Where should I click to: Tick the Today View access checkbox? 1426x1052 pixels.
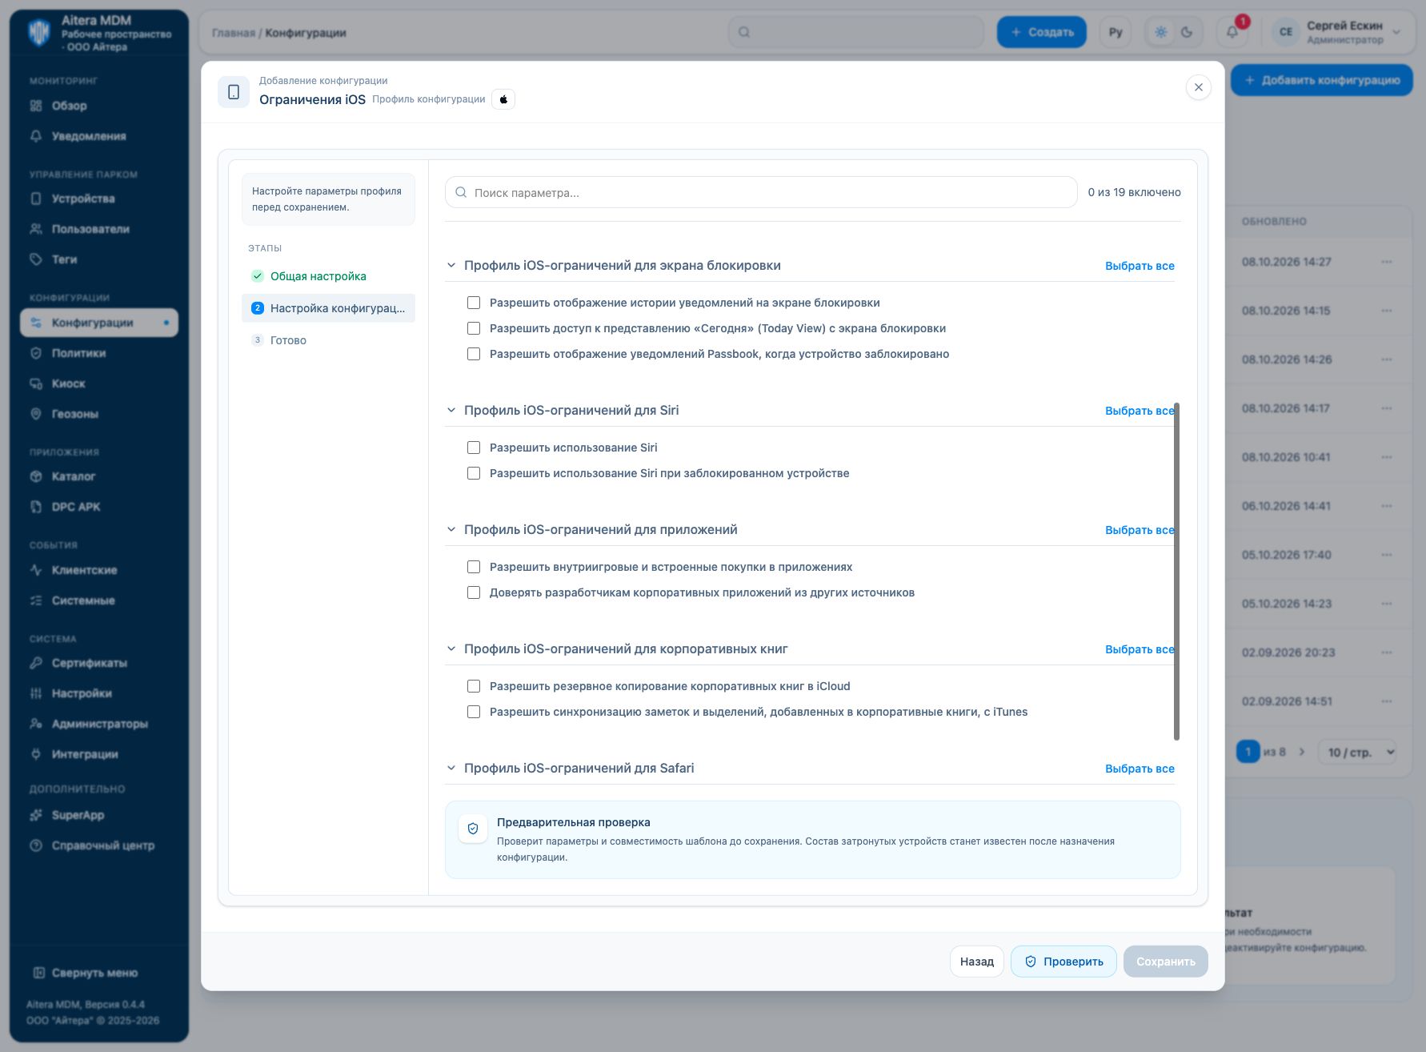pos(474,328)
